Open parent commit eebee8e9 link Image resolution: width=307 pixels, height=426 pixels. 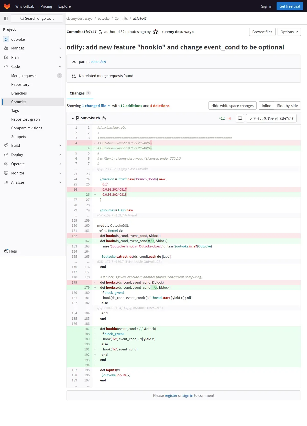(98, 62)
